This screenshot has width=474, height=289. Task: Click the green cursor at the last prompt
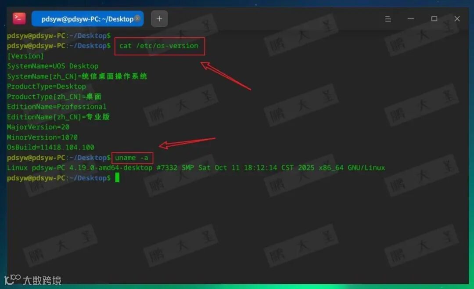pyautogui.click(x=117, y=178)
